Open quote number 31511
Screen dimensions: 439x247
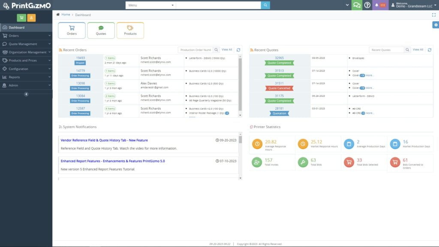pyautogui.click(x=279, y=83)
